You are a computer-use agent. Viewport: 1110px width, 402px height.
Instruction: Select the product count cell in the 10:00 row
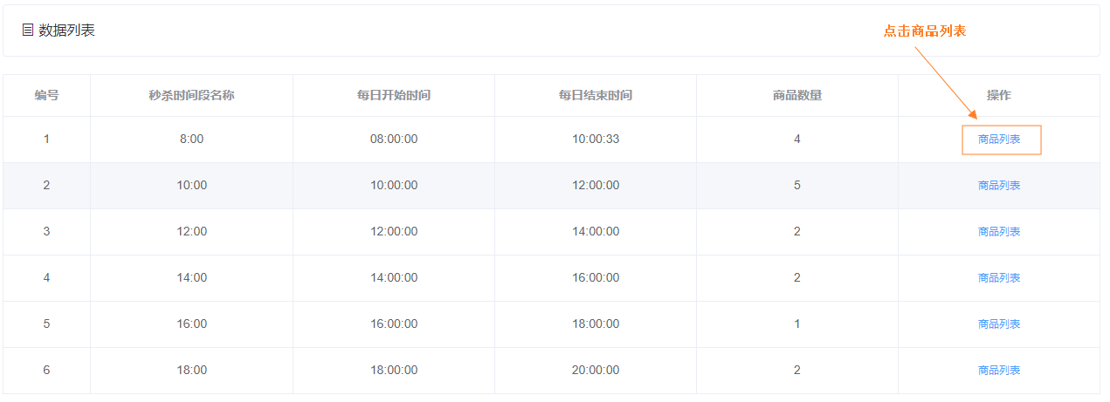[x=797, y=186]
